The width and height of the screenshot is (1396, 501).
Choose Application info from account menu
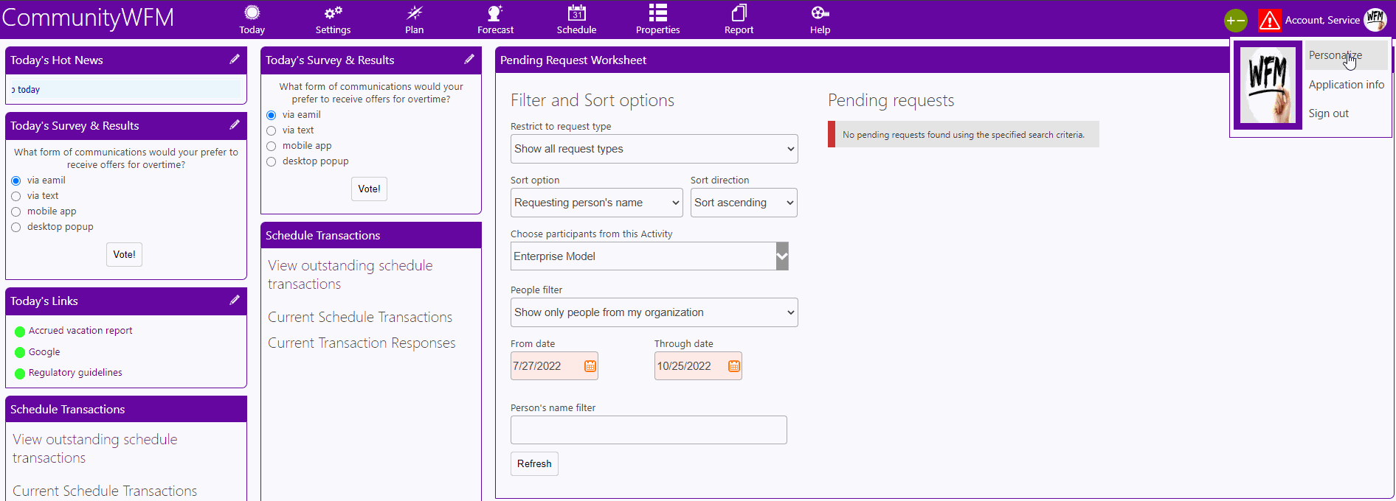[x=1347, y=85]
